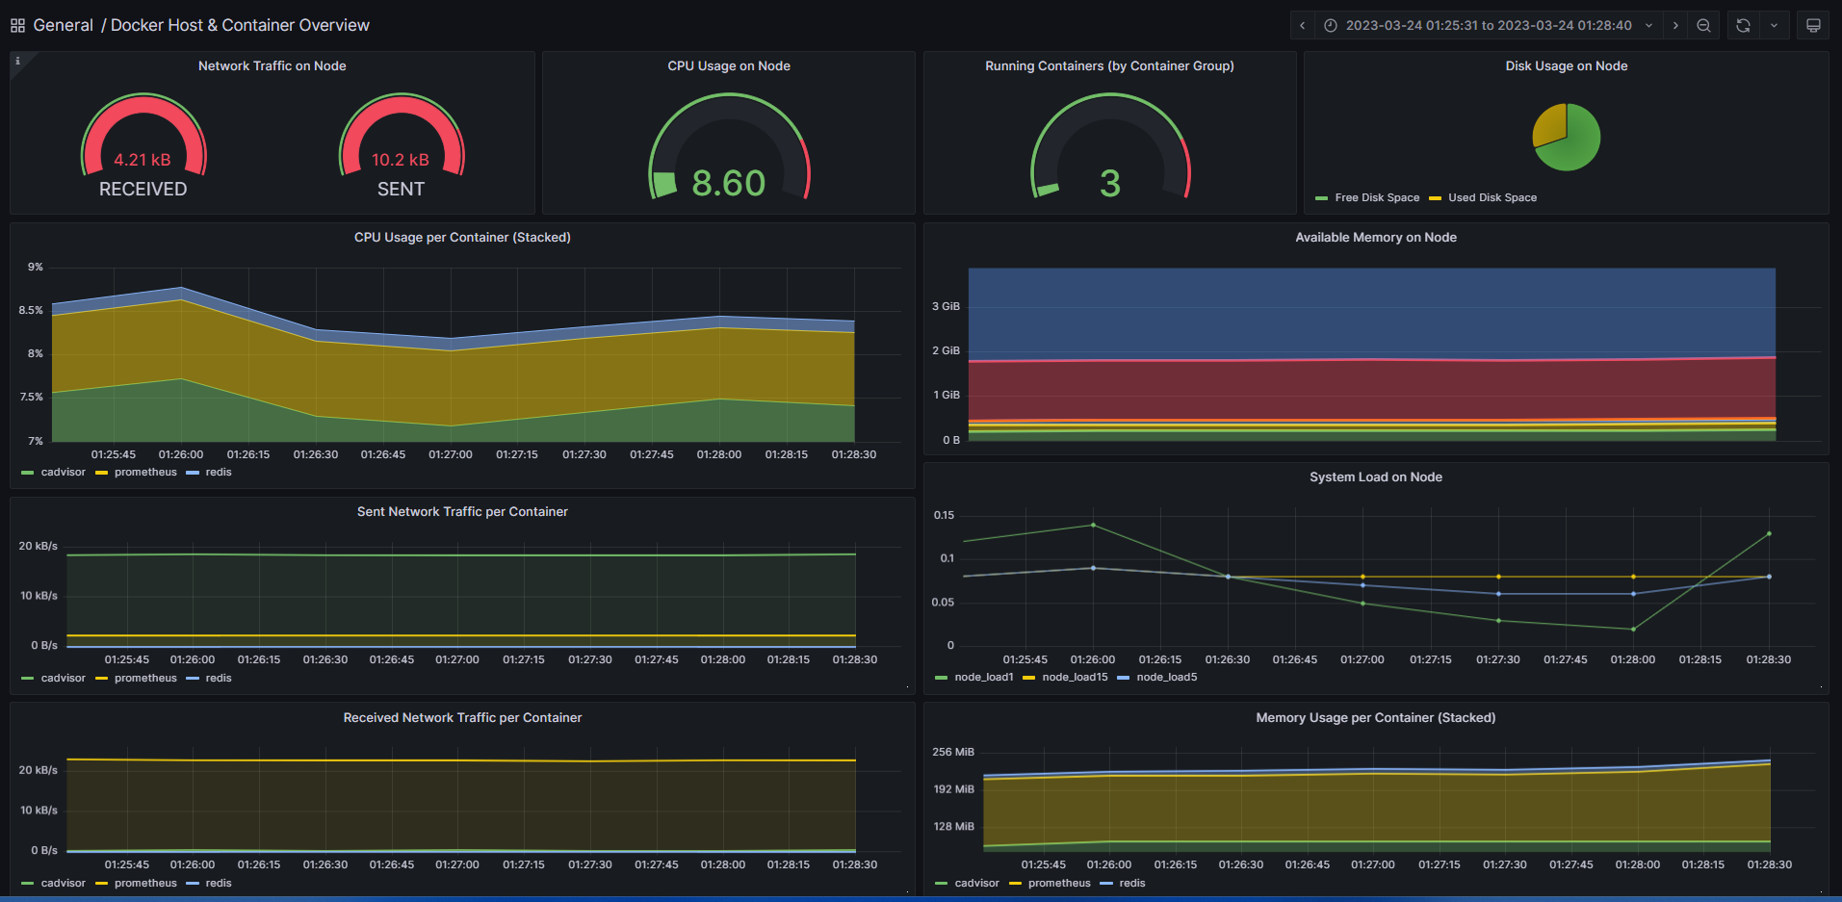Toggle cadvisor series in CPU Usage legend
This screenshot has width=1842, height=902.
click(x=64, y=472)
